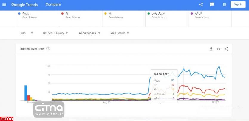The height and width of the screenshot is (121, 249).
Task: Select the red-dot search term card
Action: point(81,15)
